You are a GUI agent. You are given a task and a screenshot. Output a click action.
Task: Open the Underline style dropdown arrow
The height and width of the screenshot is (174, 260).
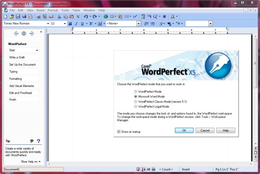tap(87, 24)
